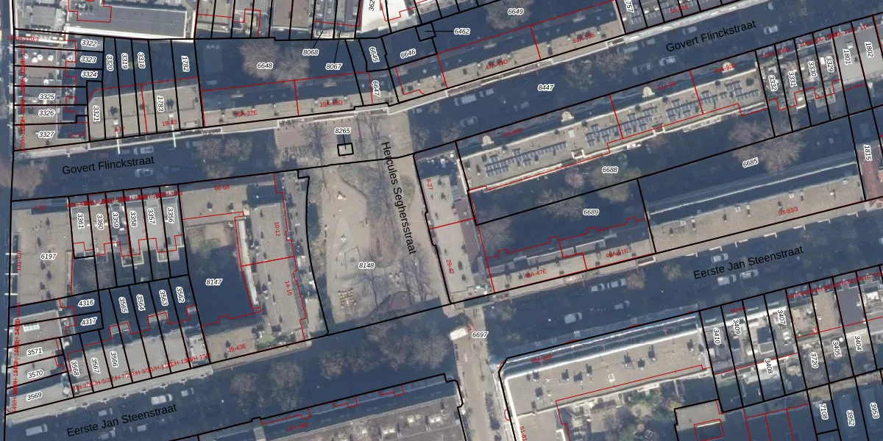Click parcel label 6649
Image resolution: width=883 pixels, height=441 pixels.
coord(515,12)
